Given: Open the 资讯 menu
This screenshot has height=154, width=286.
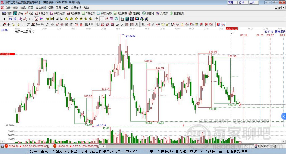Looking at the screenshot, I should click(23, 8).
